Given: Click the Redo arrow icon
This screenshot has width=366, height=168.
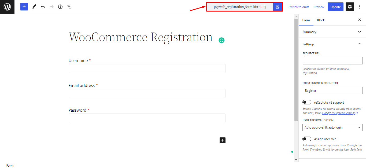Looking at the screenshot, I should click(51, 6).
